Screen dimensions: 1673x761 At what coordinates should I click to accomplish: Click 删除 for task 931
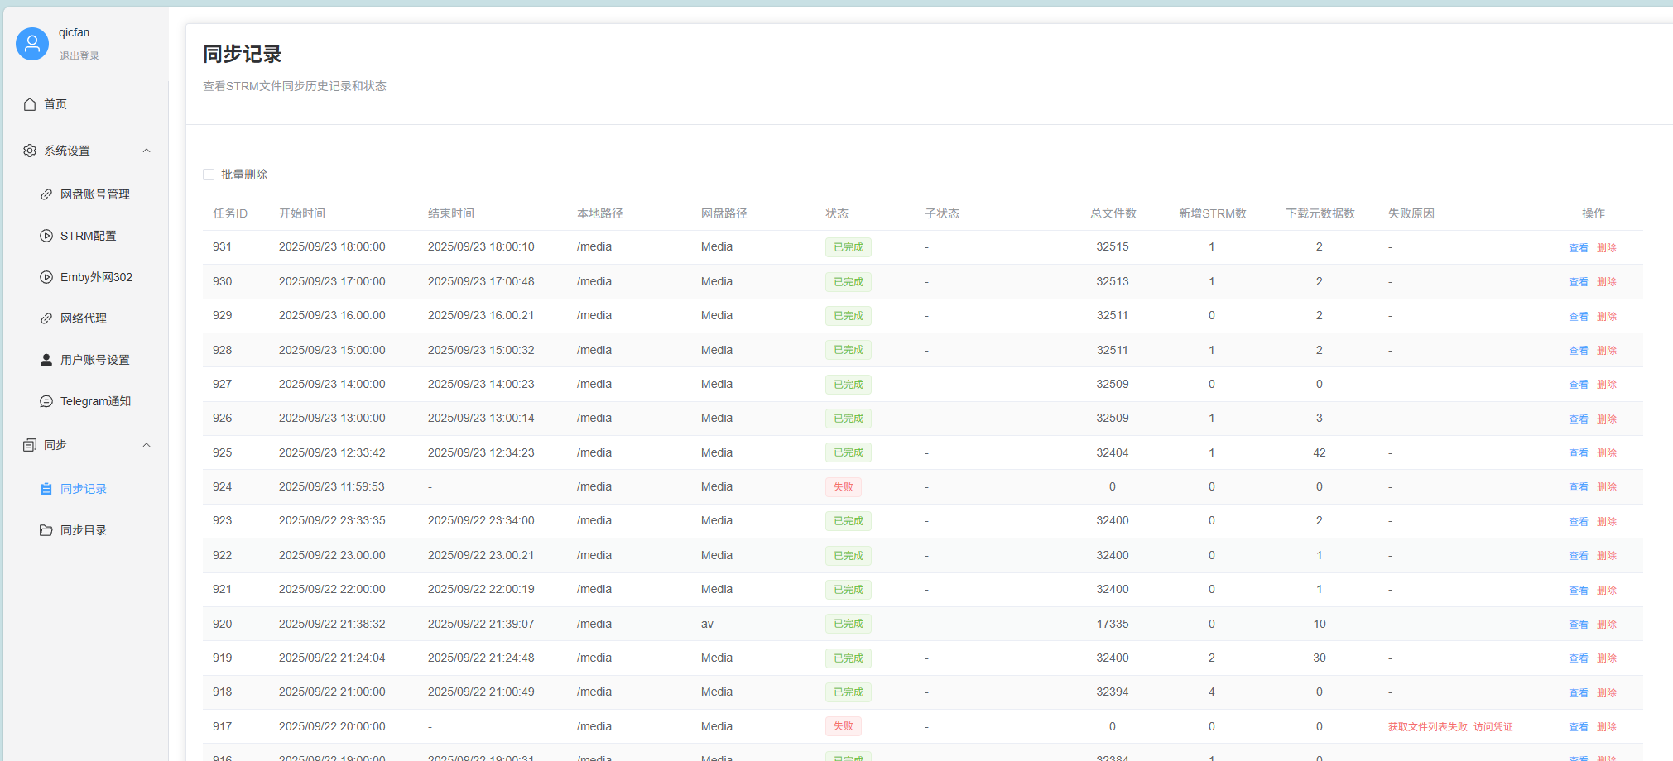coord(1607,248)
